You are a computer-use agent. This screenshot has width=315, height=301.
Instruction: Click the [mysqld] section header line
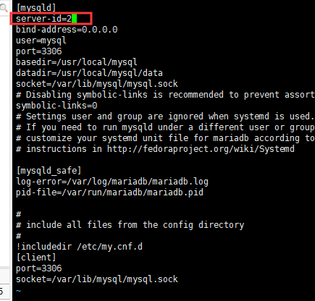(36, 8)
